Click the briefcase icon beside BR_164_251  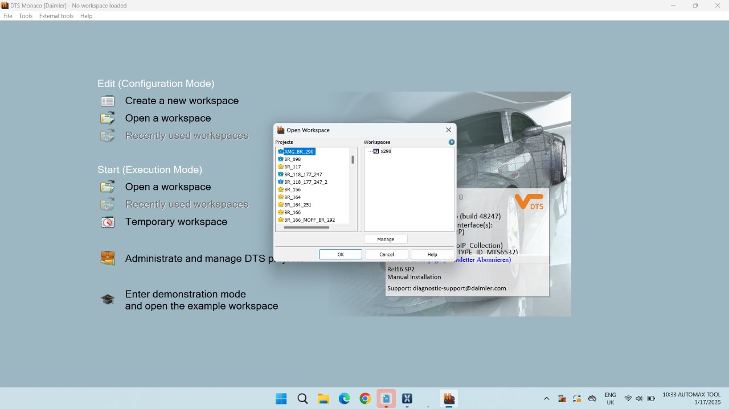280,205
